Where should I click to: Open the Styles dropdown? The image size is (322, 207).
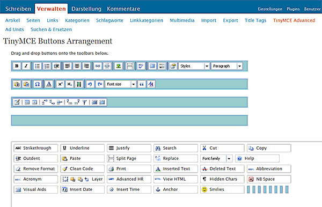[194, 66]
